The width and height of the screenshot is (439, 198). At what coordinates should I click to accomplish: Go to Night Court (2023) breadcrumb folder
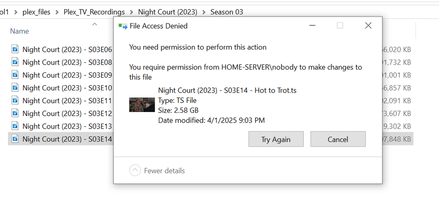[168, 12]
